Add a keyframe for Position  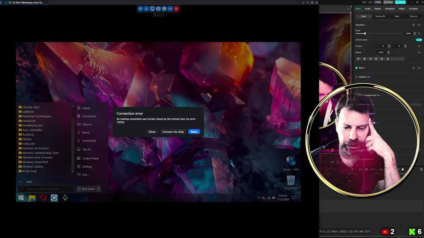[x=419, y=46]
